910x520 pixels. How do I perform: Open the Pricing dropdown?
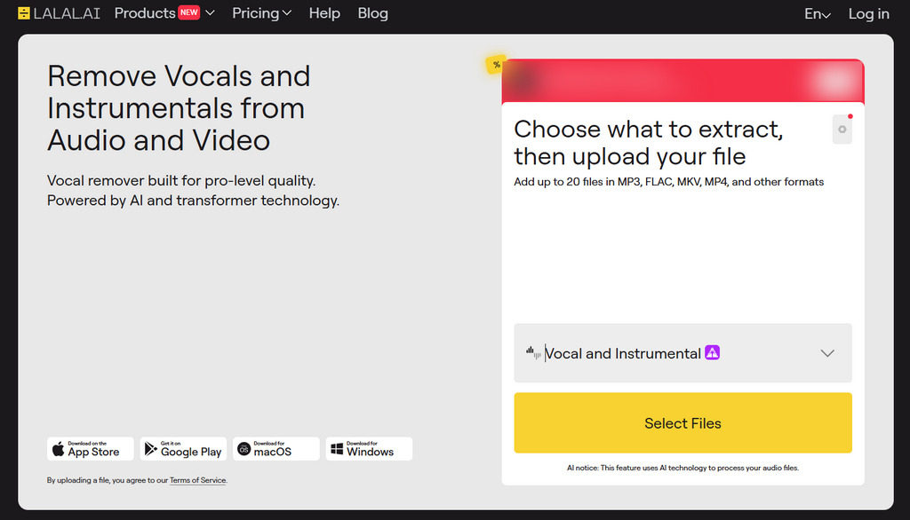click(x=262, y=13)
